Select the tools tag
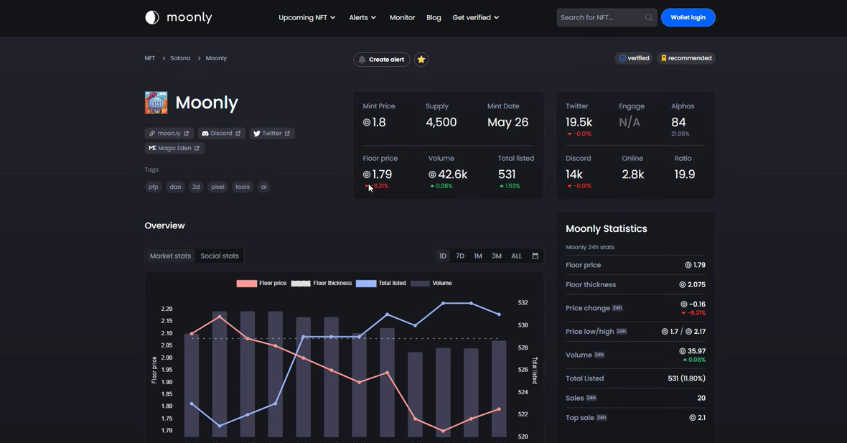This screenshot has height=443, width=847. 243,187
